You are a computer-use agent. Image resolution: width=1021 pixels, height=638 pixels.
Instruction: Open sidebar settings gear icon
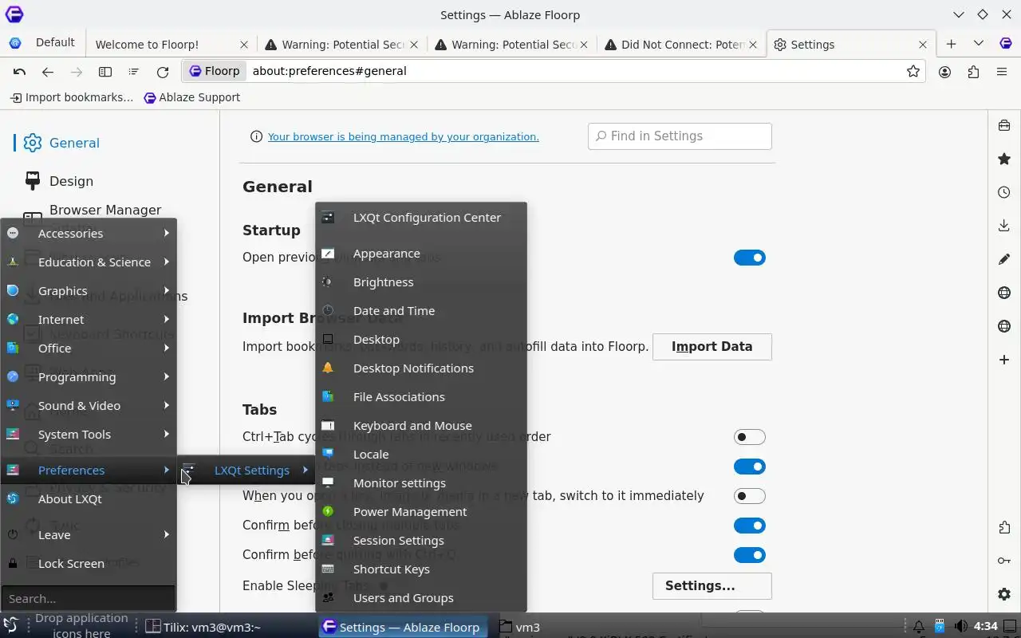point(1004,594)
